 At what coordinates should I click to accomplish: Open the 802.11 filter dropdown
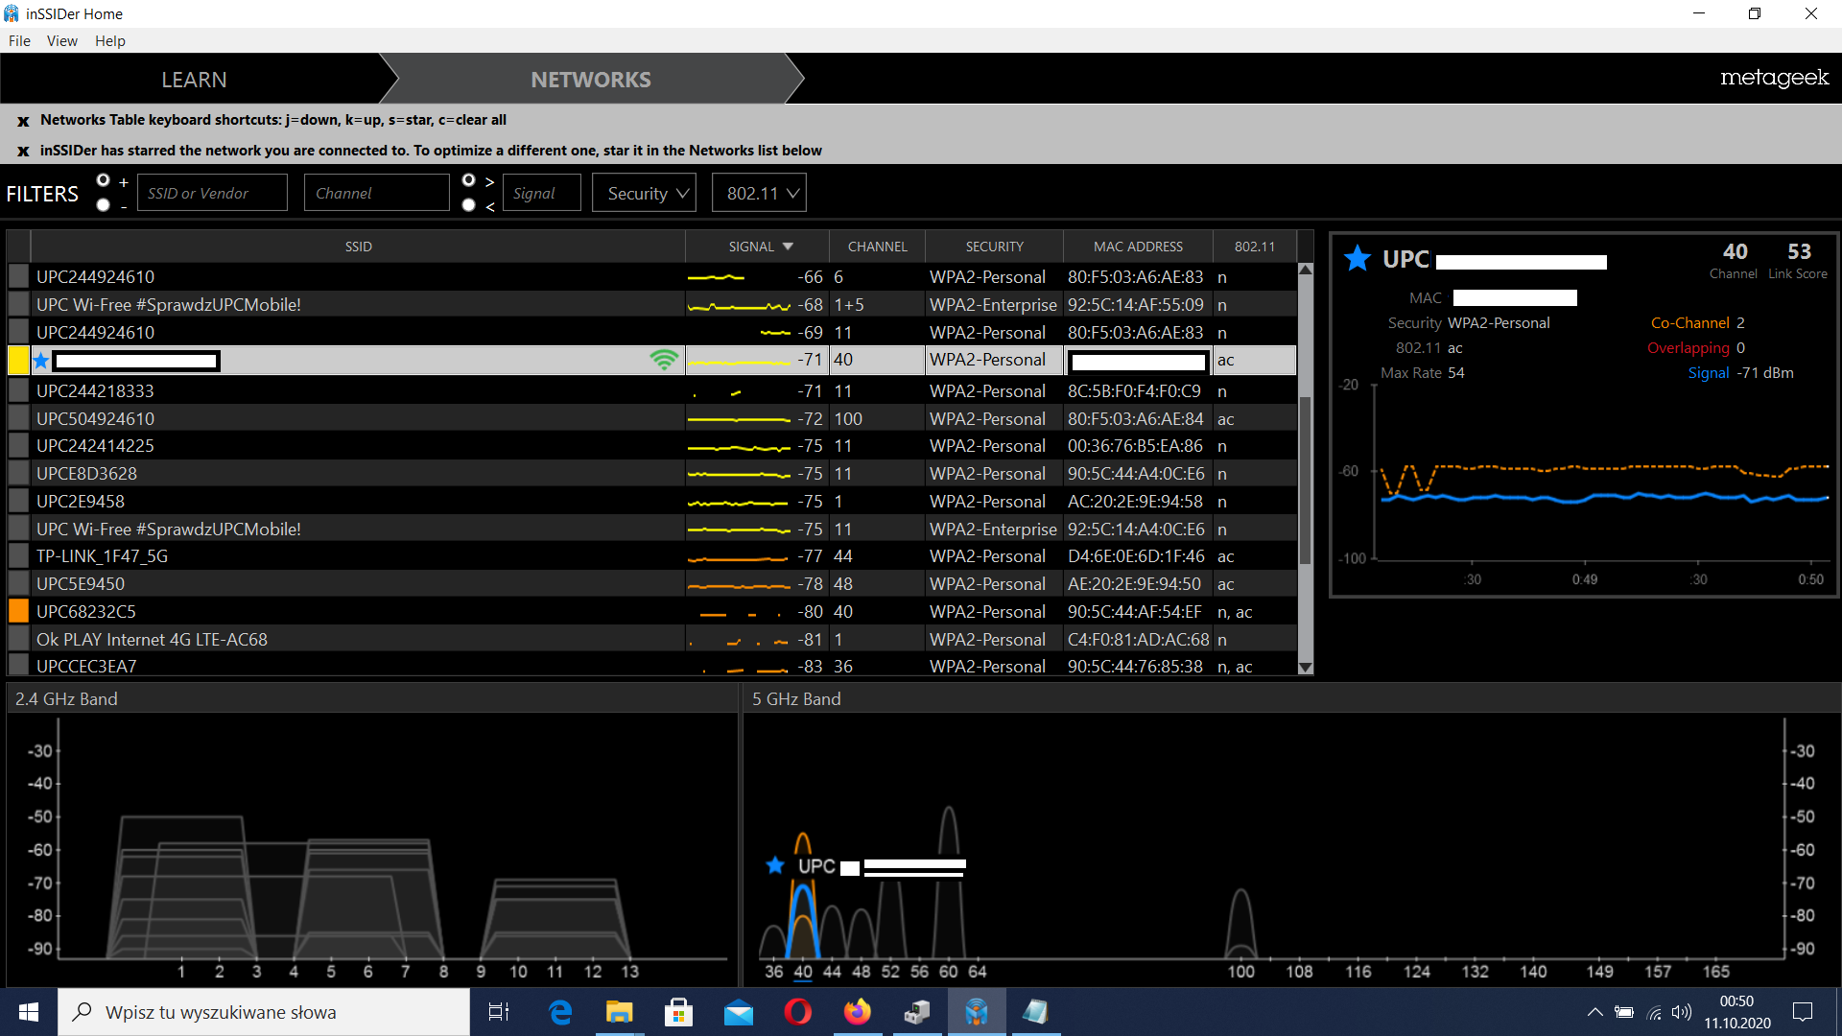tap(759, 193)
